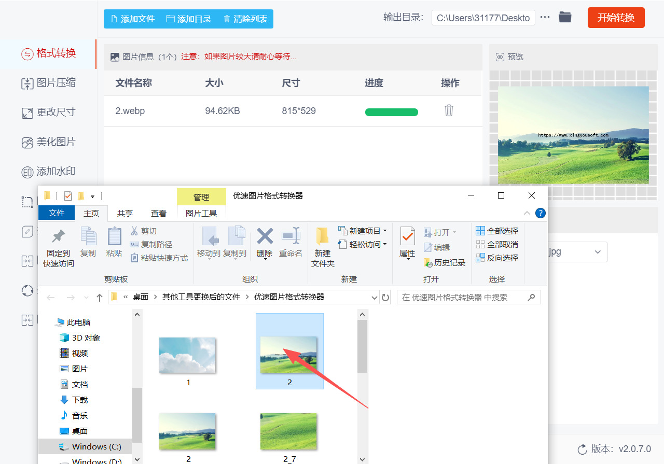Click the 添加文件 button
Image resolution: width=664 pixels, height=464 pixels.
coord(133,19)
